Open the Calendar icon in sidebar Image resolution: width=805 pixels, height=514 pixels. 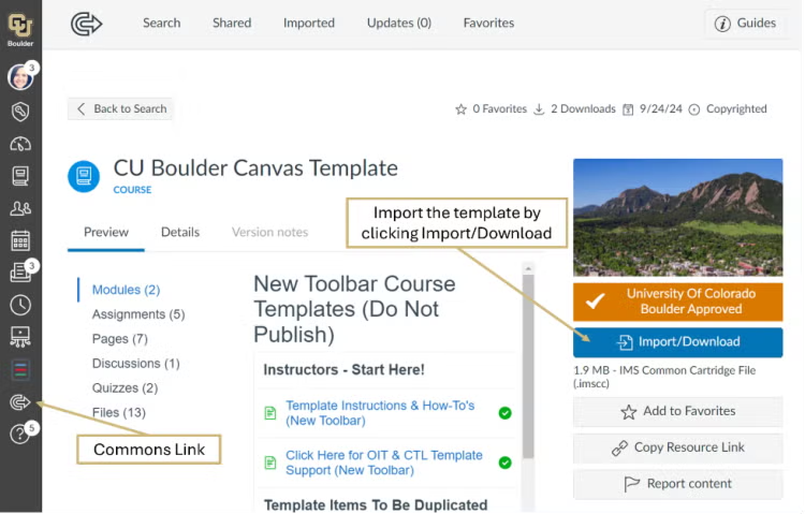click(20, 240)
